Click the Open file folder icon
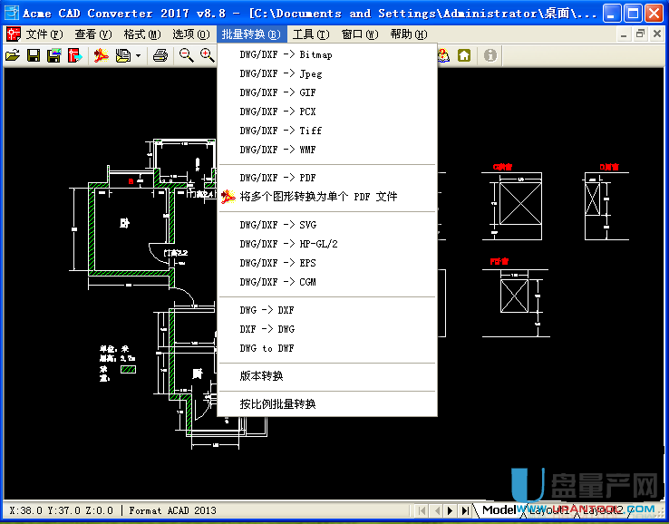Viewport: 669px width, 524px height. (x=12, y=56)
